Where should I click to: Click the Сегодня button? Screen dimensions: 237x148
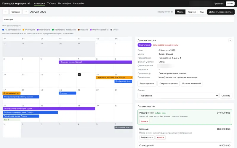pos(16,12)
